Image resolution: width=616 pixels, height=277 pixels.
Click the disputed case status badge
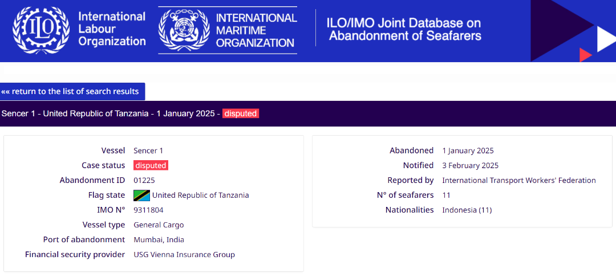tap(151, 165)
